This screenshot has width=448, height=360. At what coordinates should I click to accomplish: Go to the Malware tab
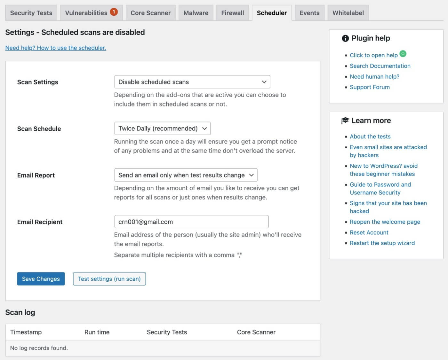pyautogui.click(x=196, y=13)
